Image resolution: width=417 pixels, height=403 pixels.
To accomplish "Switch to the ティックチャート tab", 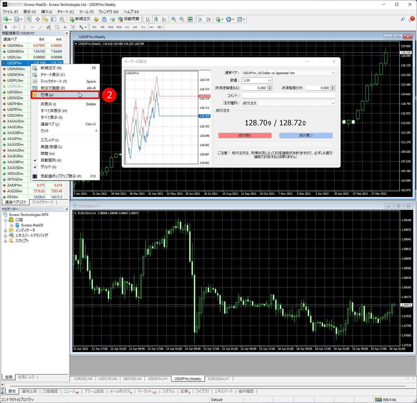I will (43, 202).
